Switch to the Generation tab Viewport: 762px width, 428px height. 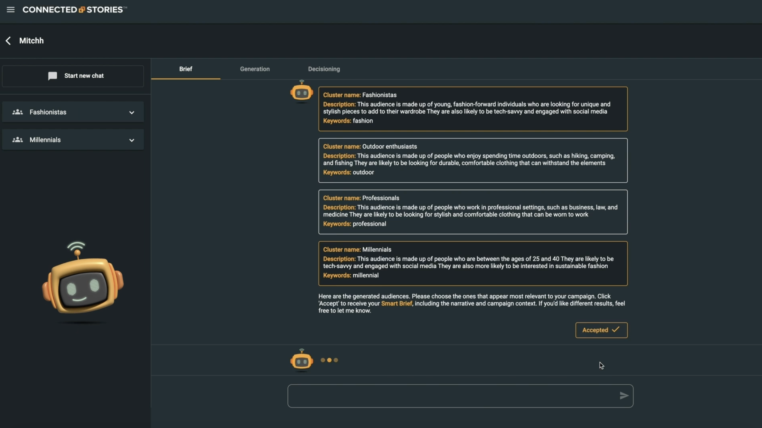click(255, 69)
